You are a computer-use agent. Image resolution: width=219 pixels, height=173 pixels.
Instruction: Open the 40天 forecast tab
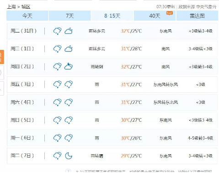pyautogui.click(x=155, y=16)
